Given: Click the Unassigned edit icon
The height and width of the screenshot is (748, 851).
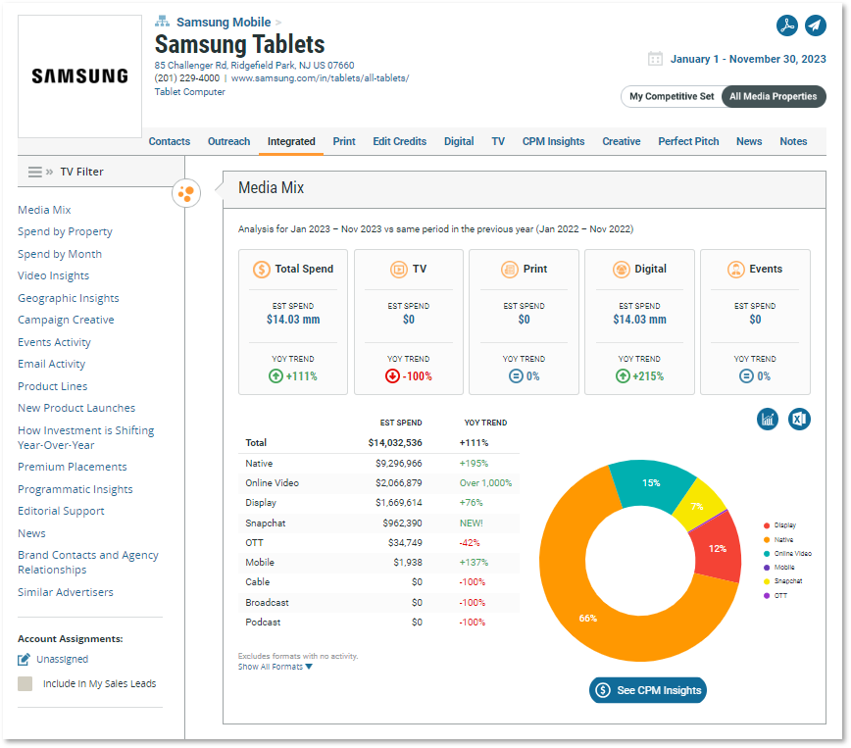Looking at the screenshot, I should pos(25,659).
